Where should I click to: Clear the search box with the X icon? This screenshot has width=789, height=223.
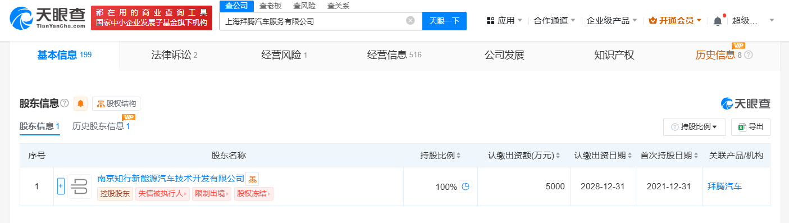411,21
